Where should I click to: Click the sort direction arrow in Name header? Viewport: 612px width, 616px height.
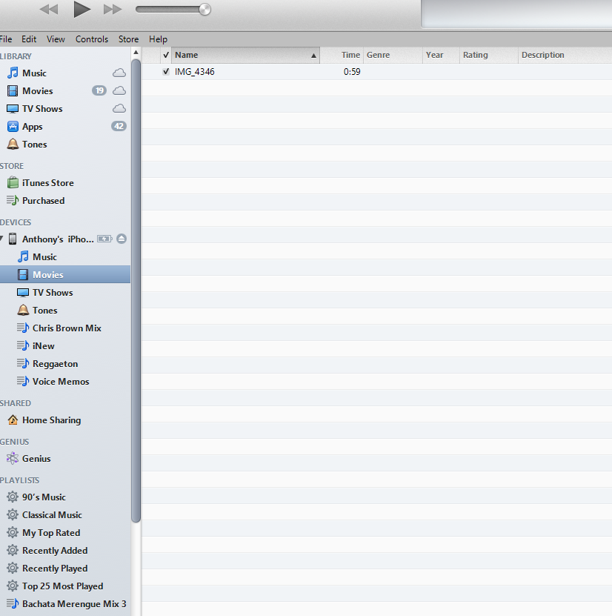click(313, 56)
